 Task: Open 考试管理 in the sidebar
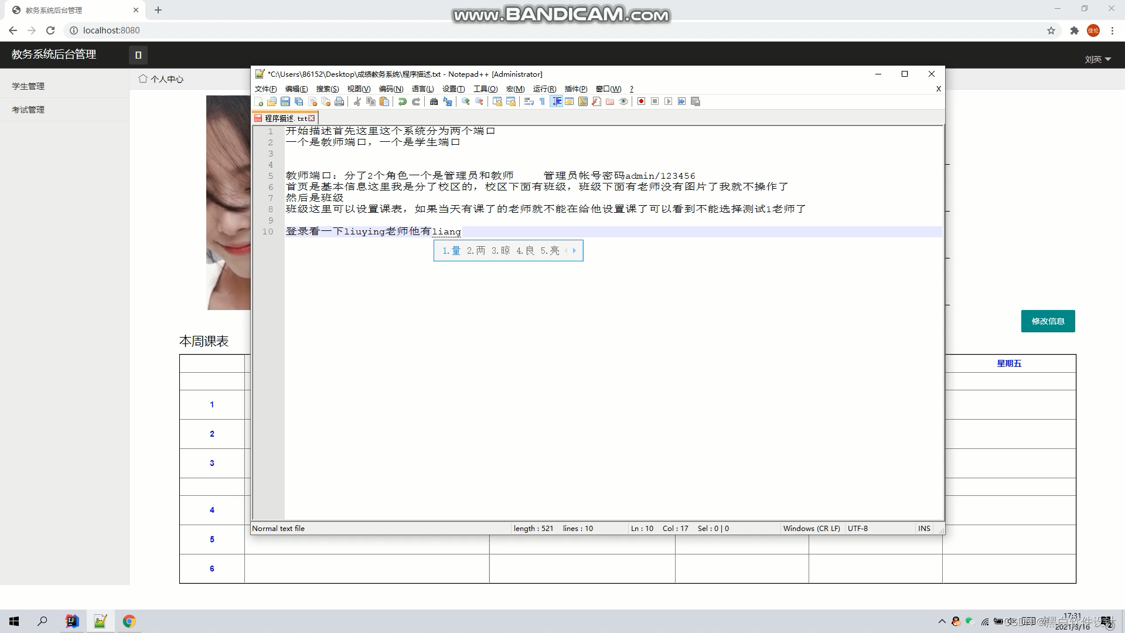(x=28, y=110)
